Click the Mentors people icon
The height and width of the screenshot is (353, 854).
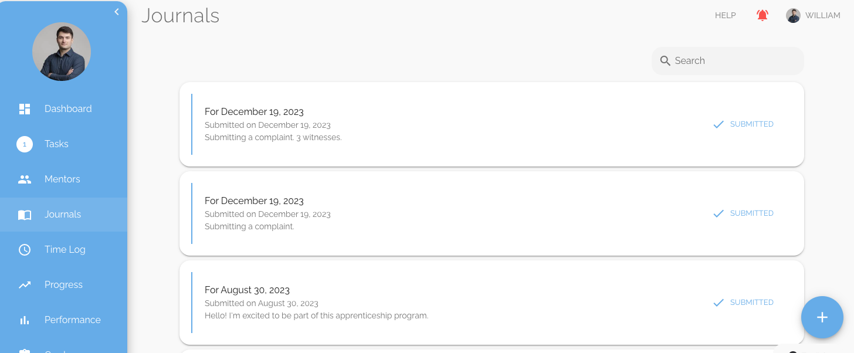click(x=25, y=179)
